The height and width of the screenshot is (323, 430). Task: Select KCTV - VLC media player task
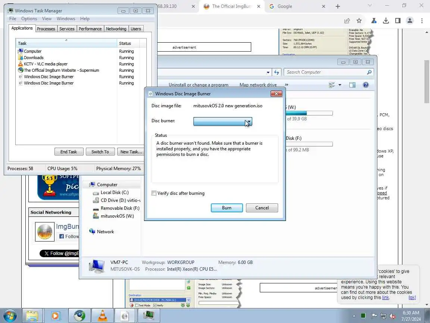point(45,64)
